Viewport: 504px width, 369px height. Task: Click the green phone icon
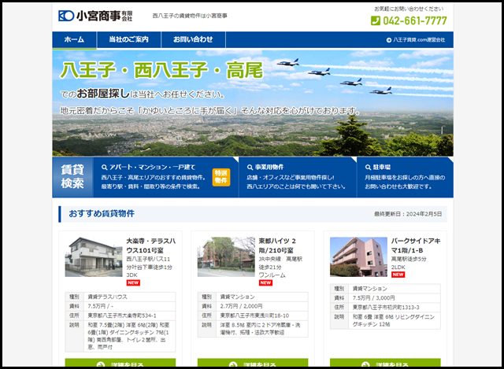click(x=375, y=21)
